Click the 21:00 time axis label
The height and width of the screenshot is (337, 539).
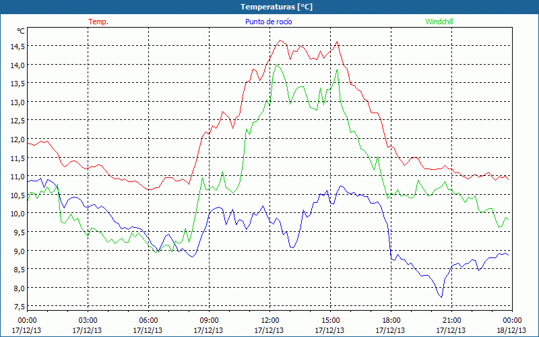click(x=451, y=320)
